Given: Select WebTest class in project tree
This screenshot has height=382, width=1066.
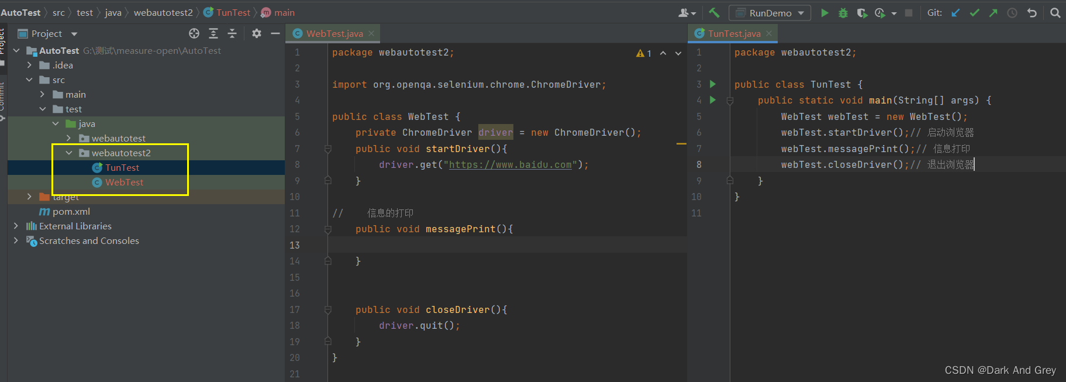Looking at the screenshot, I should 124,183.
